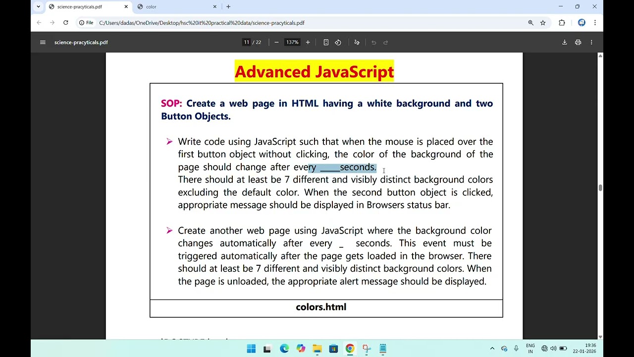Screen dimensions: 634x357
Task: Click the Chrome taskbar icon
Action: tap(350, 349)
